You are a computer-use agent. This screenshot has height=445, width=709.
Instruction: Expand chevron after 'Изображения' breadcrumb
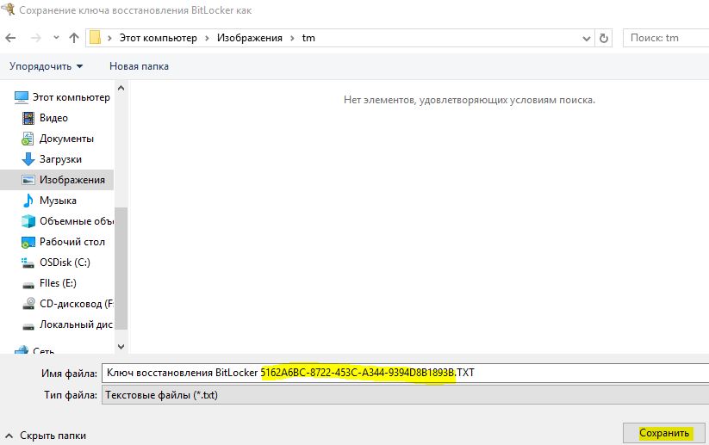point(292,38)
